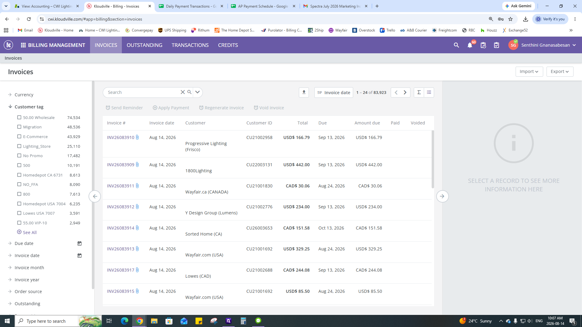582x327 pixels.
Task: Switch to list view icon
Action: 429,92
